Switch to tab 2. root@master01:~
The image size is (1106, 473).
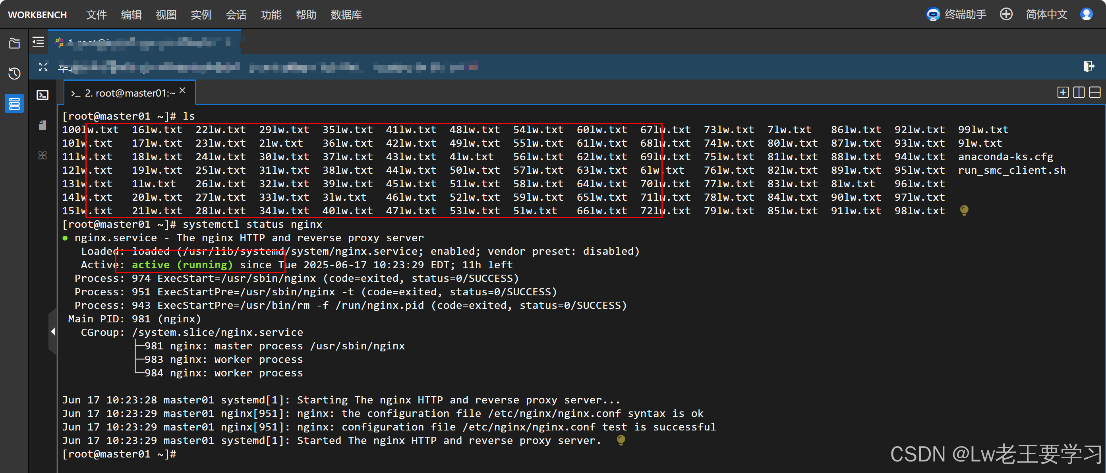click(x=129, y=93)
